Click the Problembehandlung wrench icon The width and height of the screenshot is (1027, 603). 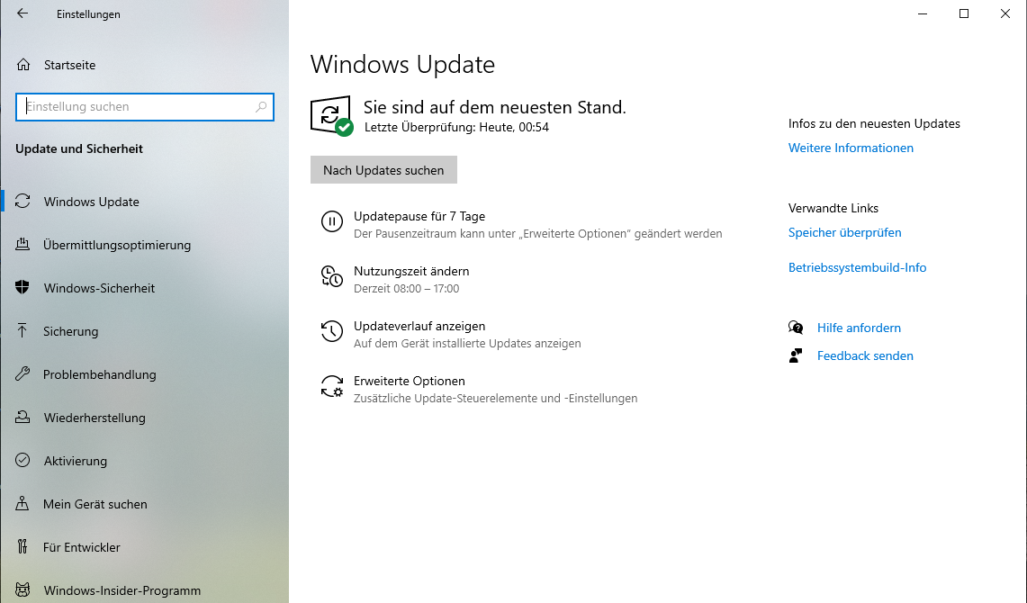coord(23,373)
